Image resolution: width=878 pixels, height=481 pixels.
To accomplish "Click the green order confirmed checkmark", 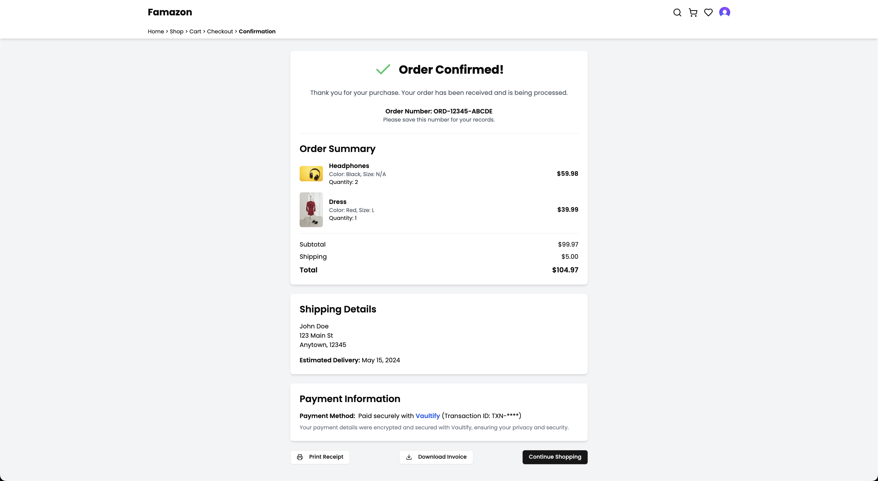I will [x=383, y=70].
